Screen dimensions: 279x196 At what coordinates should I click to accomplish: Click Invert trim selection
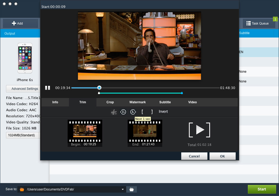coord(163,111)
